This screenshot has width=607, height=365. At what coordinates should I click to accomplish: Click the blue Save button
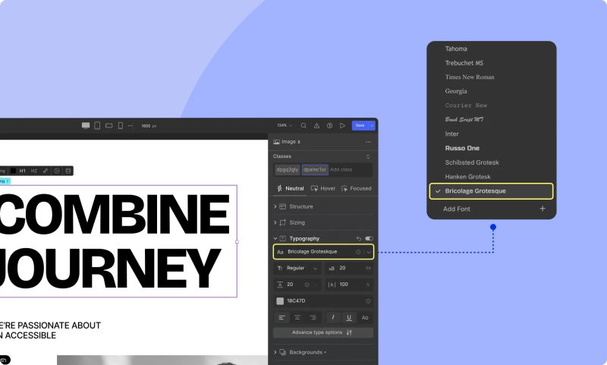360,125
